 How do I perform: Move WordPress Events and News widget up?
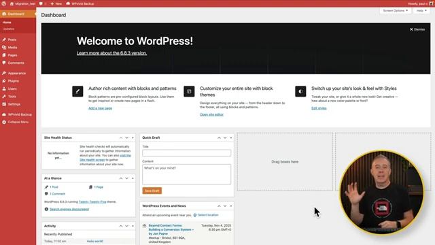tap(219, 206)
